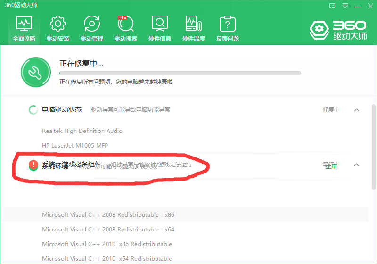Select HP LaserJet M1005 MFP entry

(75, 146)
